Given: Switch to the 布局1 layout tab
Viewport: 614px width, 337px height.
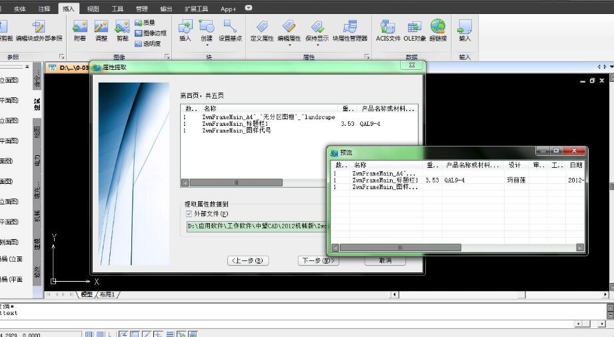Looking at the screenshot, I should [x=107, y=294].
